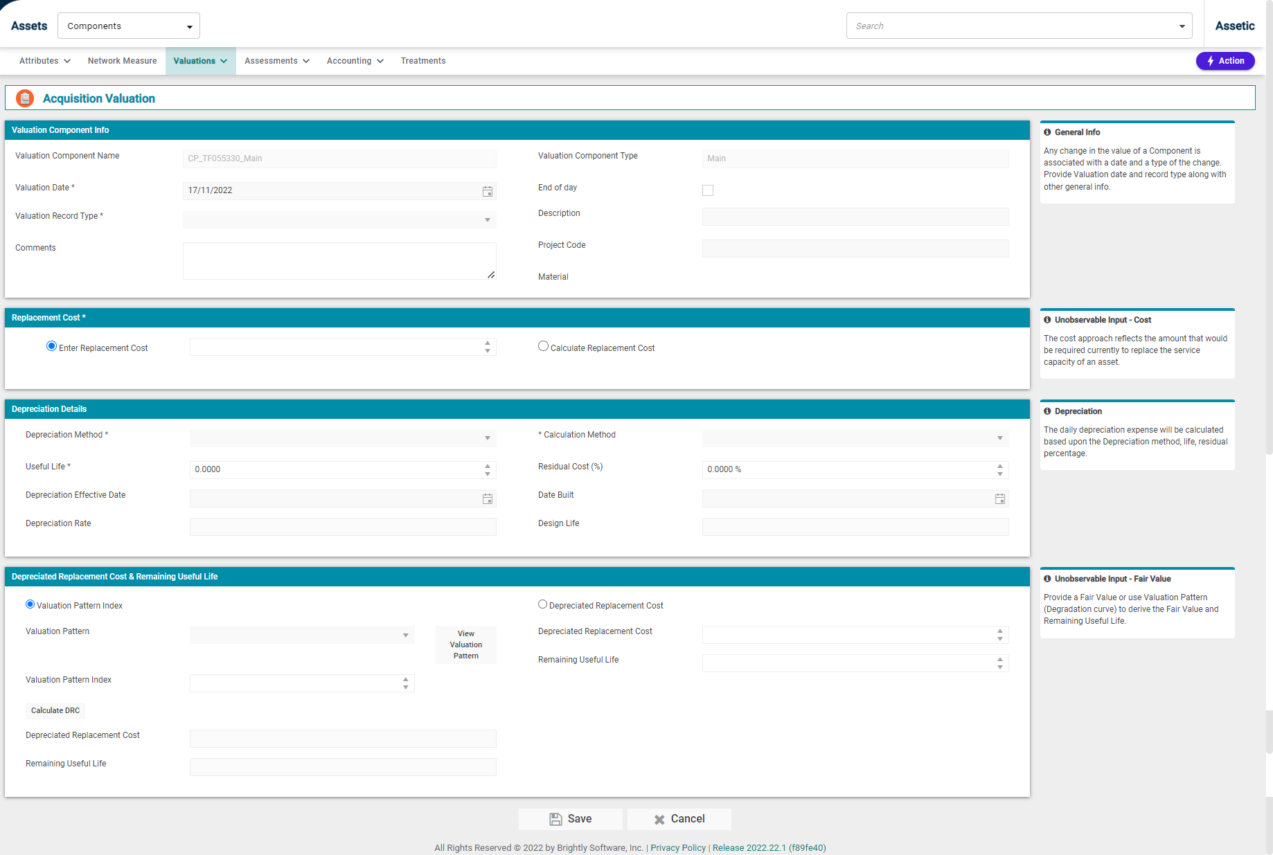Click the Unobservable Input - Fair Value info icon

tap(1047, 579)
